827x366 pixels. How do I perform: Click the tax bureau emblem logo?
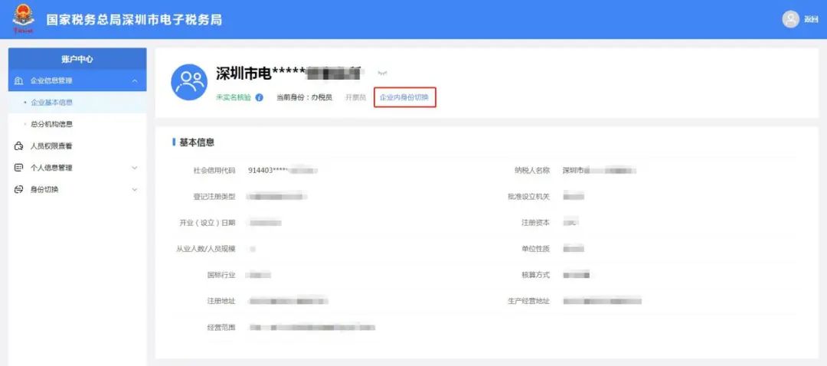tap(23, 19)
